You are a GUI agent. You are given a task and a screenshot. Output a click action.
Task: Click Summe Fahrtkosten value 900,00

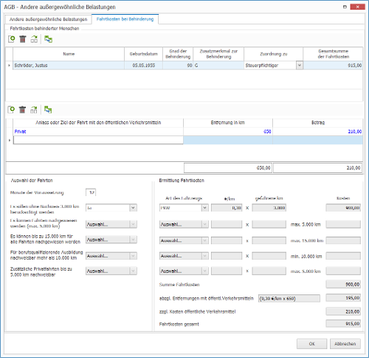click(343, 284)
